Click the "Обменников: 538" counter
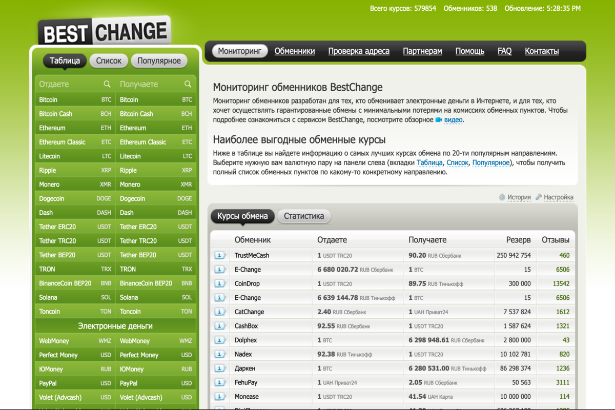 click(x=470, y=8)
